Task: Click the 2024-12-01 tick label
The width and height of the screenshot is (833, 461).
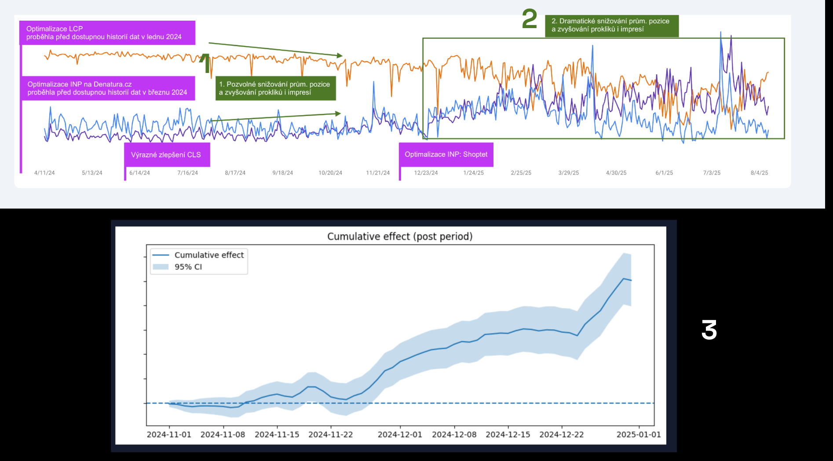Action: tap(400, 435)
